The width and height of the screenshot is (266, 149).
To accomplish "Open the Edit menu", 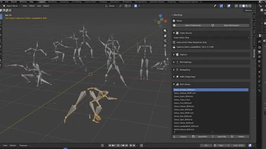I will coord(7,2).
